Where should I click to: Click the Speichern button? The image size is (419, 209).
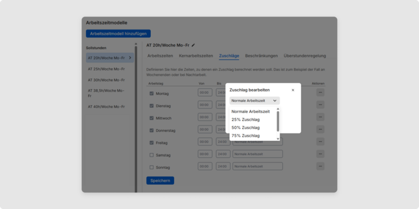[160, 181]
